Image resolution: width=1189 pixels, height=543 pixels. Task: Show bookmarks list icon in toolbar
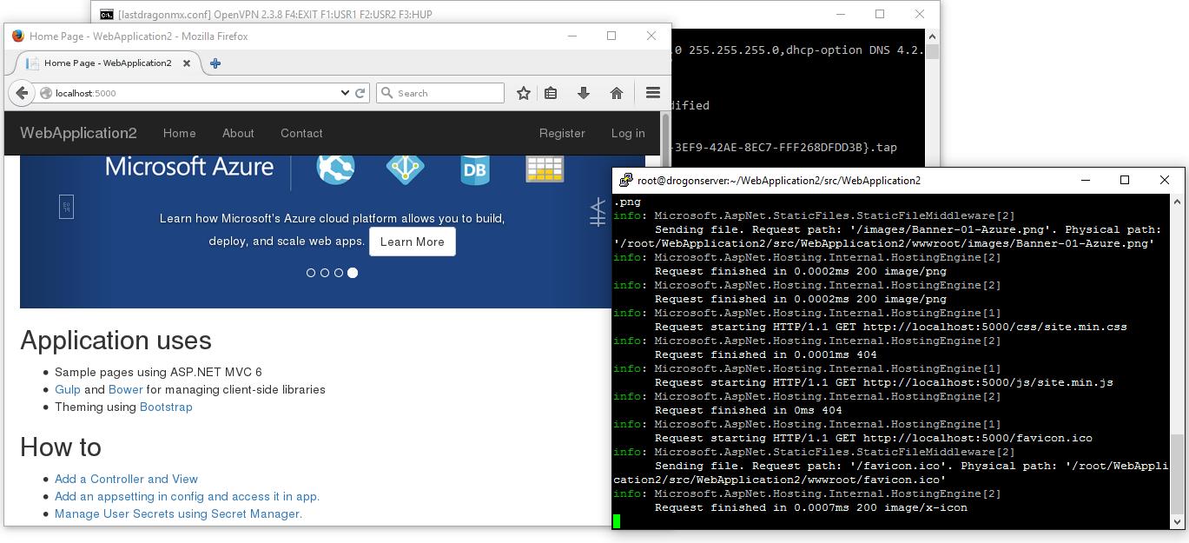tap(551, 93)
